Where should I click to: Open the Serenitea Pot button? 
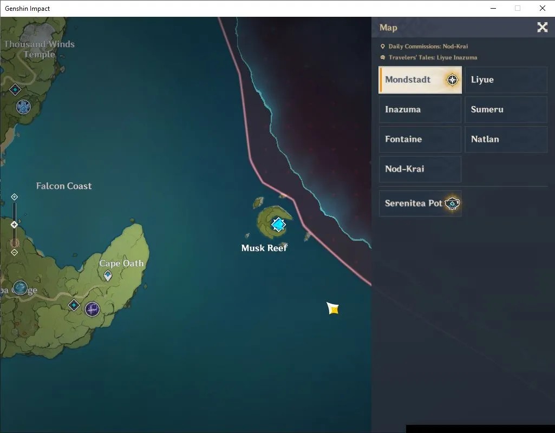pyautogui.click(x=420, y=204)
